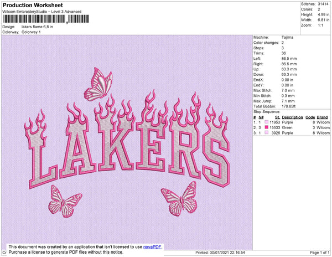Click the Max Jump value 7.1 mm

[288, 101]
